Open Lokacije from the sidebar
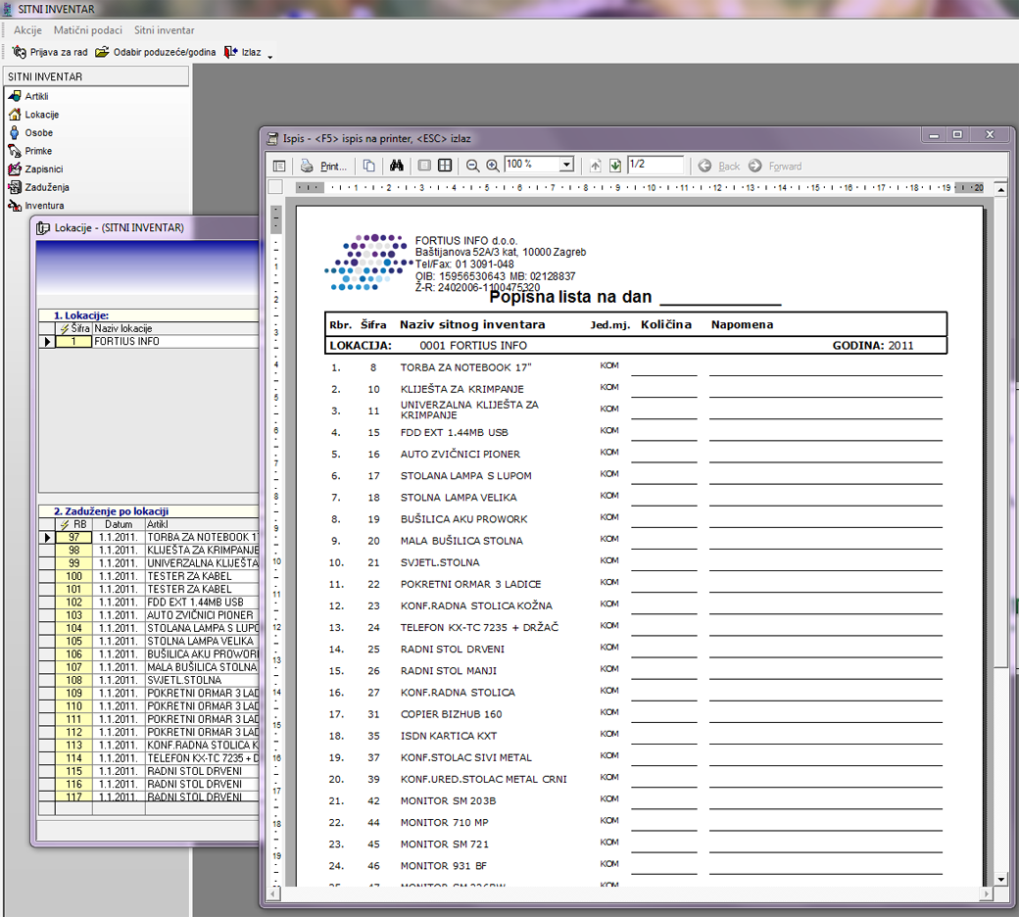1019x917 pixels. (33, 115)
